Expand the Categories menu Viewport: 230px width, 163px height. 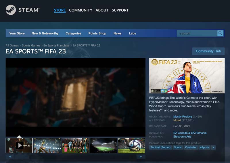pyautogui.click(x=73, y=33)
